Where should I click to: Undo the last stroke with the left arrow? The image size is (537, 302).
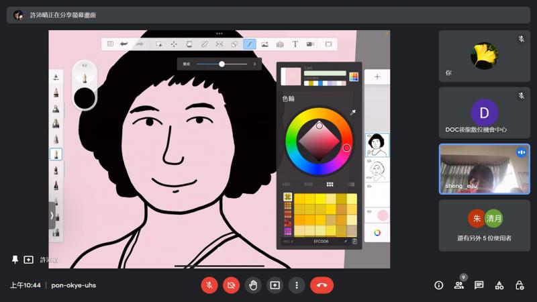pos(124,44)
